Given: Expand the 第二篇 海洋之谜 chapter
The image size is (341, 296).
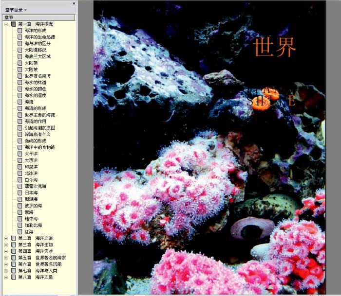Looking at the screenshot, I should pyautogui.click(x=6, y=238).
